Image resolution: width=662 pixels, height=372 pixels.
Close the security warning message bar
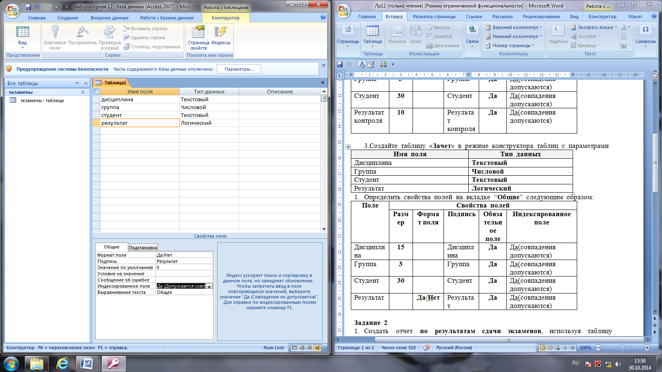click(324, 66)
